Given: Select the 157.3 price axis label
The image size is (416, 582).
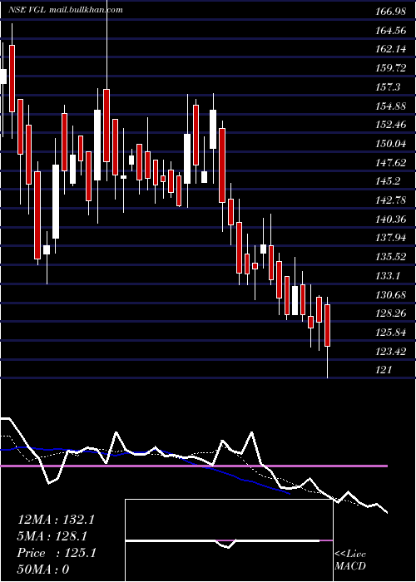Looking at the screenshot, I should (389, 87).
